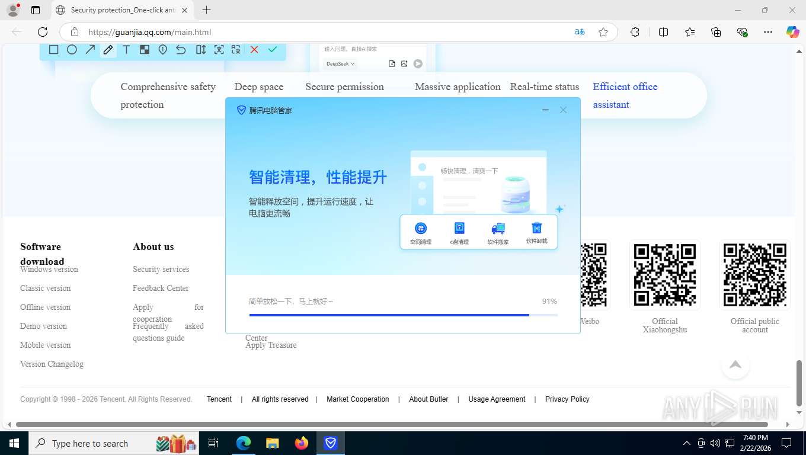Open the Classic version link
806x455 pixels.
(x=45, y=288)
